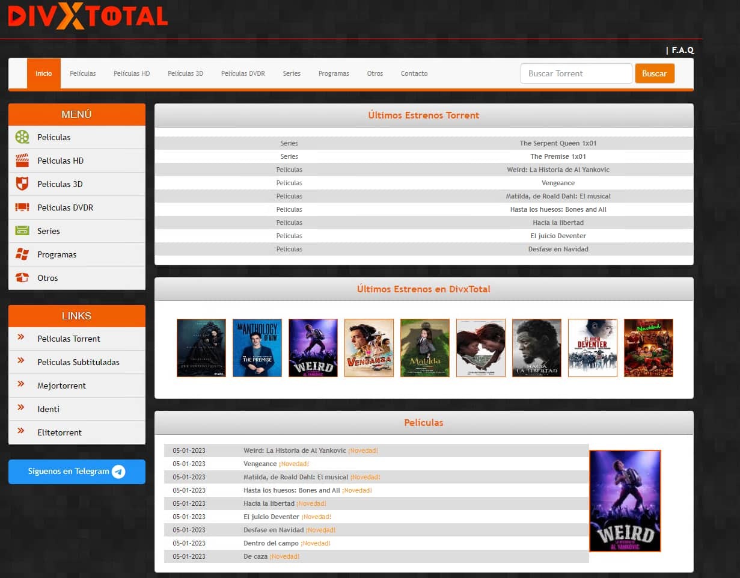
Task: Open Hasta los huesos in Últimos Estrenos table
Action: coord(558,209)
